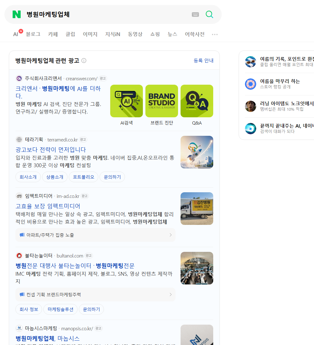Image resolution: width=314 pixels, height=345 pixels.
Task: Open the ad info circle icon
Action: pyautogui.click(x=84, y=61)
